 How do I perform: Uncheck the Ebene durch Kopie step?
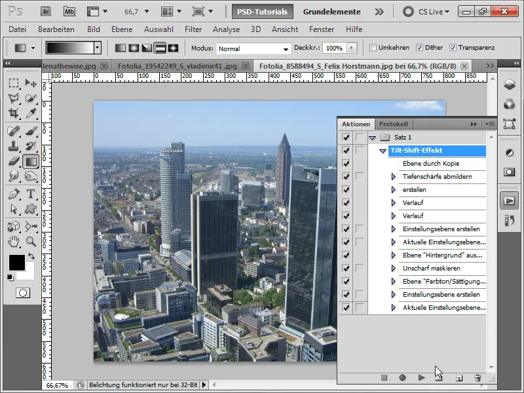(346, 163)
